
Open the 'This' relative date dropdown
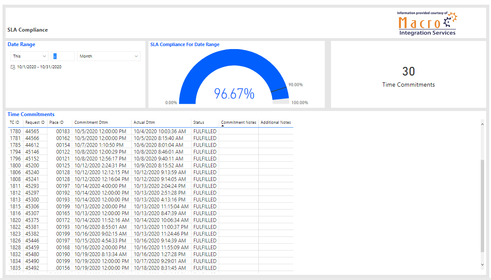click(x=30, y=56)
